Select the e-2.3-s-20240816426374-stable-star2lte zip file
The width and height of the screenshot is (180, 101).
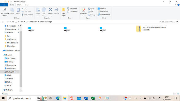point(151,29)
